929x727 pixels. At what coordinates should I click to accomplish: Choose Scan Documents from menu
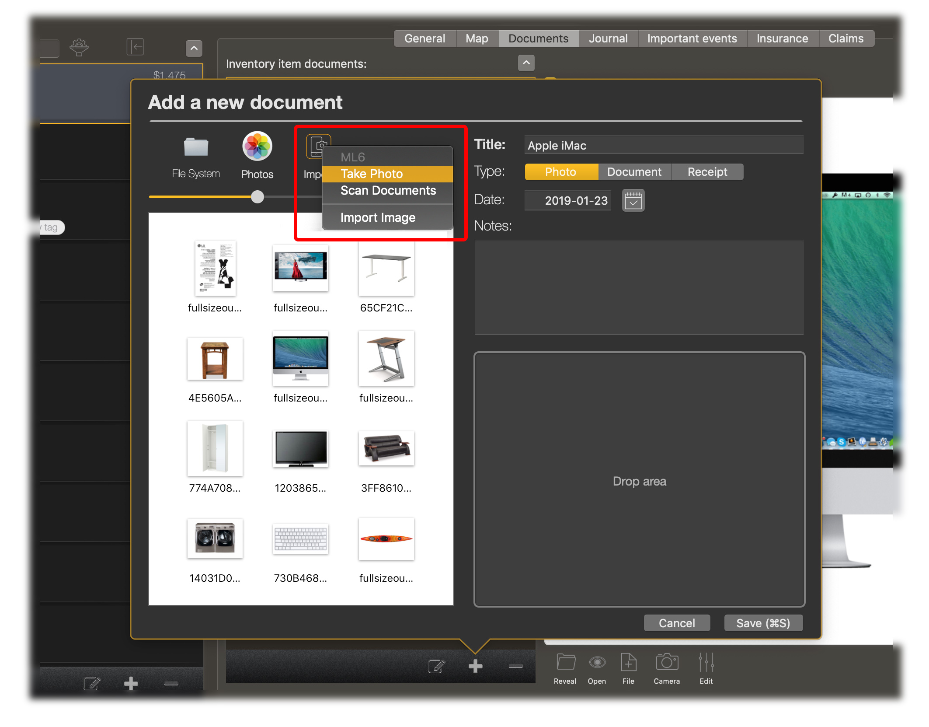[387, 191]
